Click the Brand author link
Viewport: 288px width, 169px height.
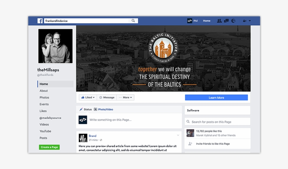(x=92, y=136)
